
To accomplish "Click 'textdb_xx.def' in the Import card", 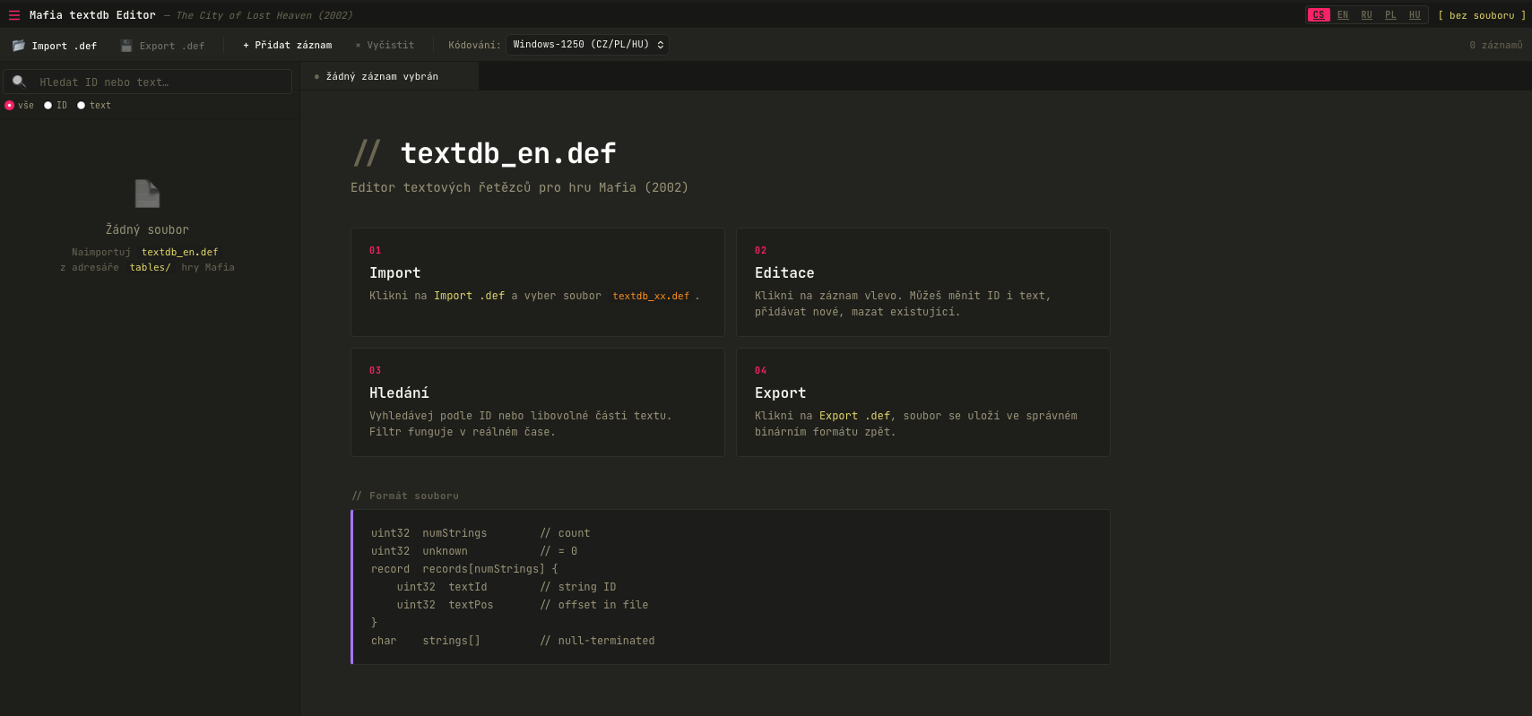I will 651,296.
